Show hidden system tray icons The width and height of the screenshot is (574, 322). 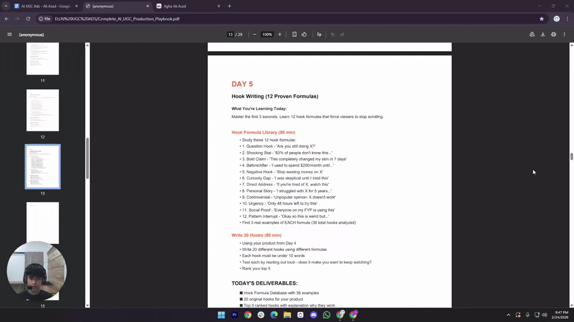click(508, 315)
